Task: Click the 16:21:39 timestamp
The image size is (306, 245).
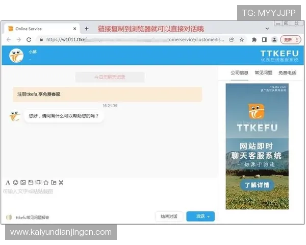Action: 110,106
